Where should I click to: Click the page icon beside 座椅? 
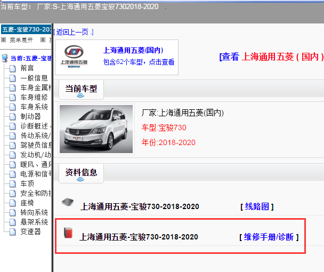tap(13, 203)
